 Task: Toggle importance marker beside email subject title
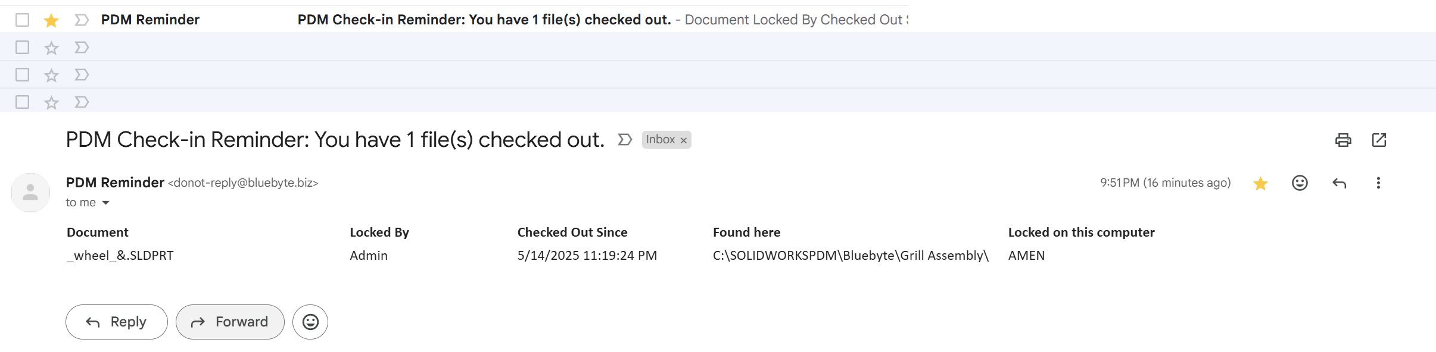coord(624,140)
